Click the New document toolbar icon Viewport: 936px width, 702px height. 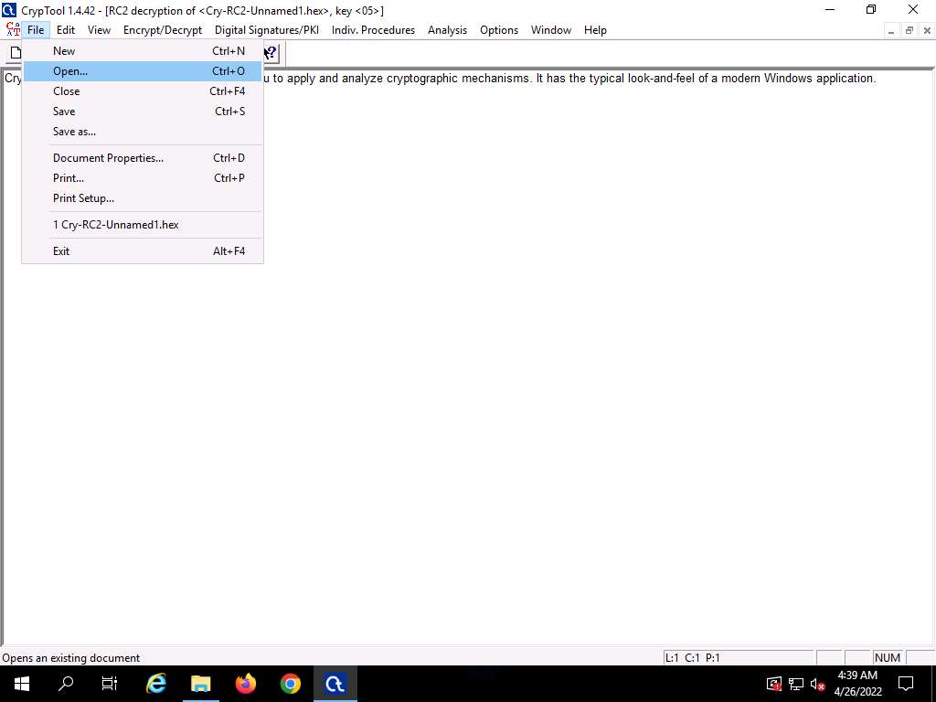click(x=15, y=53)
